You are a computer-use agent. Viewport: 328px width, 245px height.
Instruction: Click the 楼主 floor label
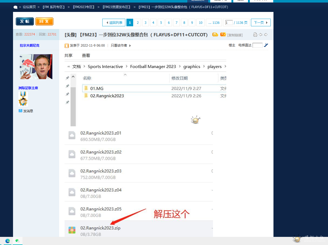tap(232, 45)
